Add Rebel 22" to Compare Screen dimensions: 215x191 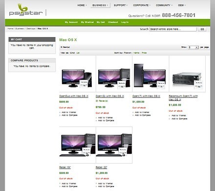coord(106,186)
